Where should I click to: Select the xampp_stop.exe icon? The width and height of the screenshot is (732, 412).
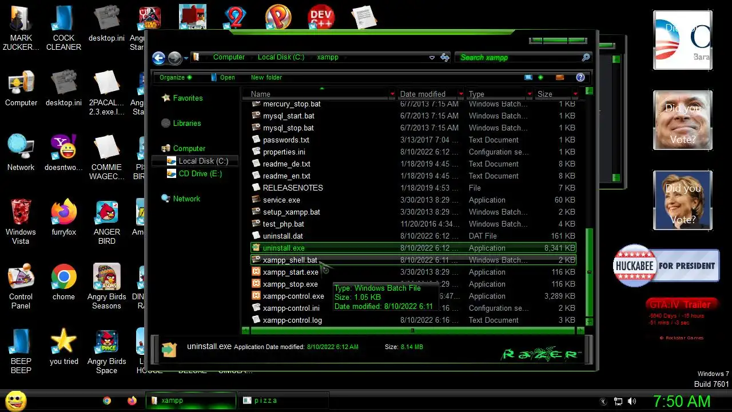pyautogui.click(x=257, y=284)
